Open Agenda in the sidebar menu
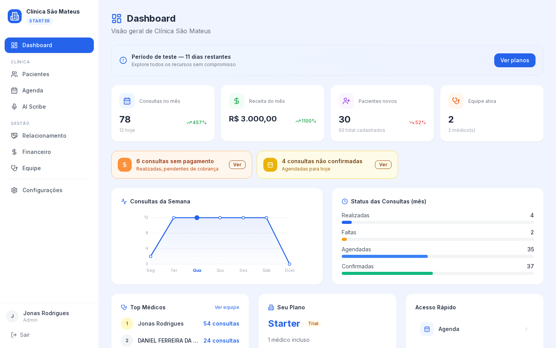Viewport: 556px width, 348px height. point(49,90)
